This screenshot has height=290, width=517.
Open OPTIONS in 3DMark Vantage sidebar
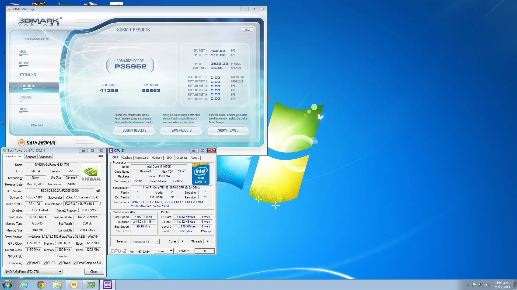(24, 63)
